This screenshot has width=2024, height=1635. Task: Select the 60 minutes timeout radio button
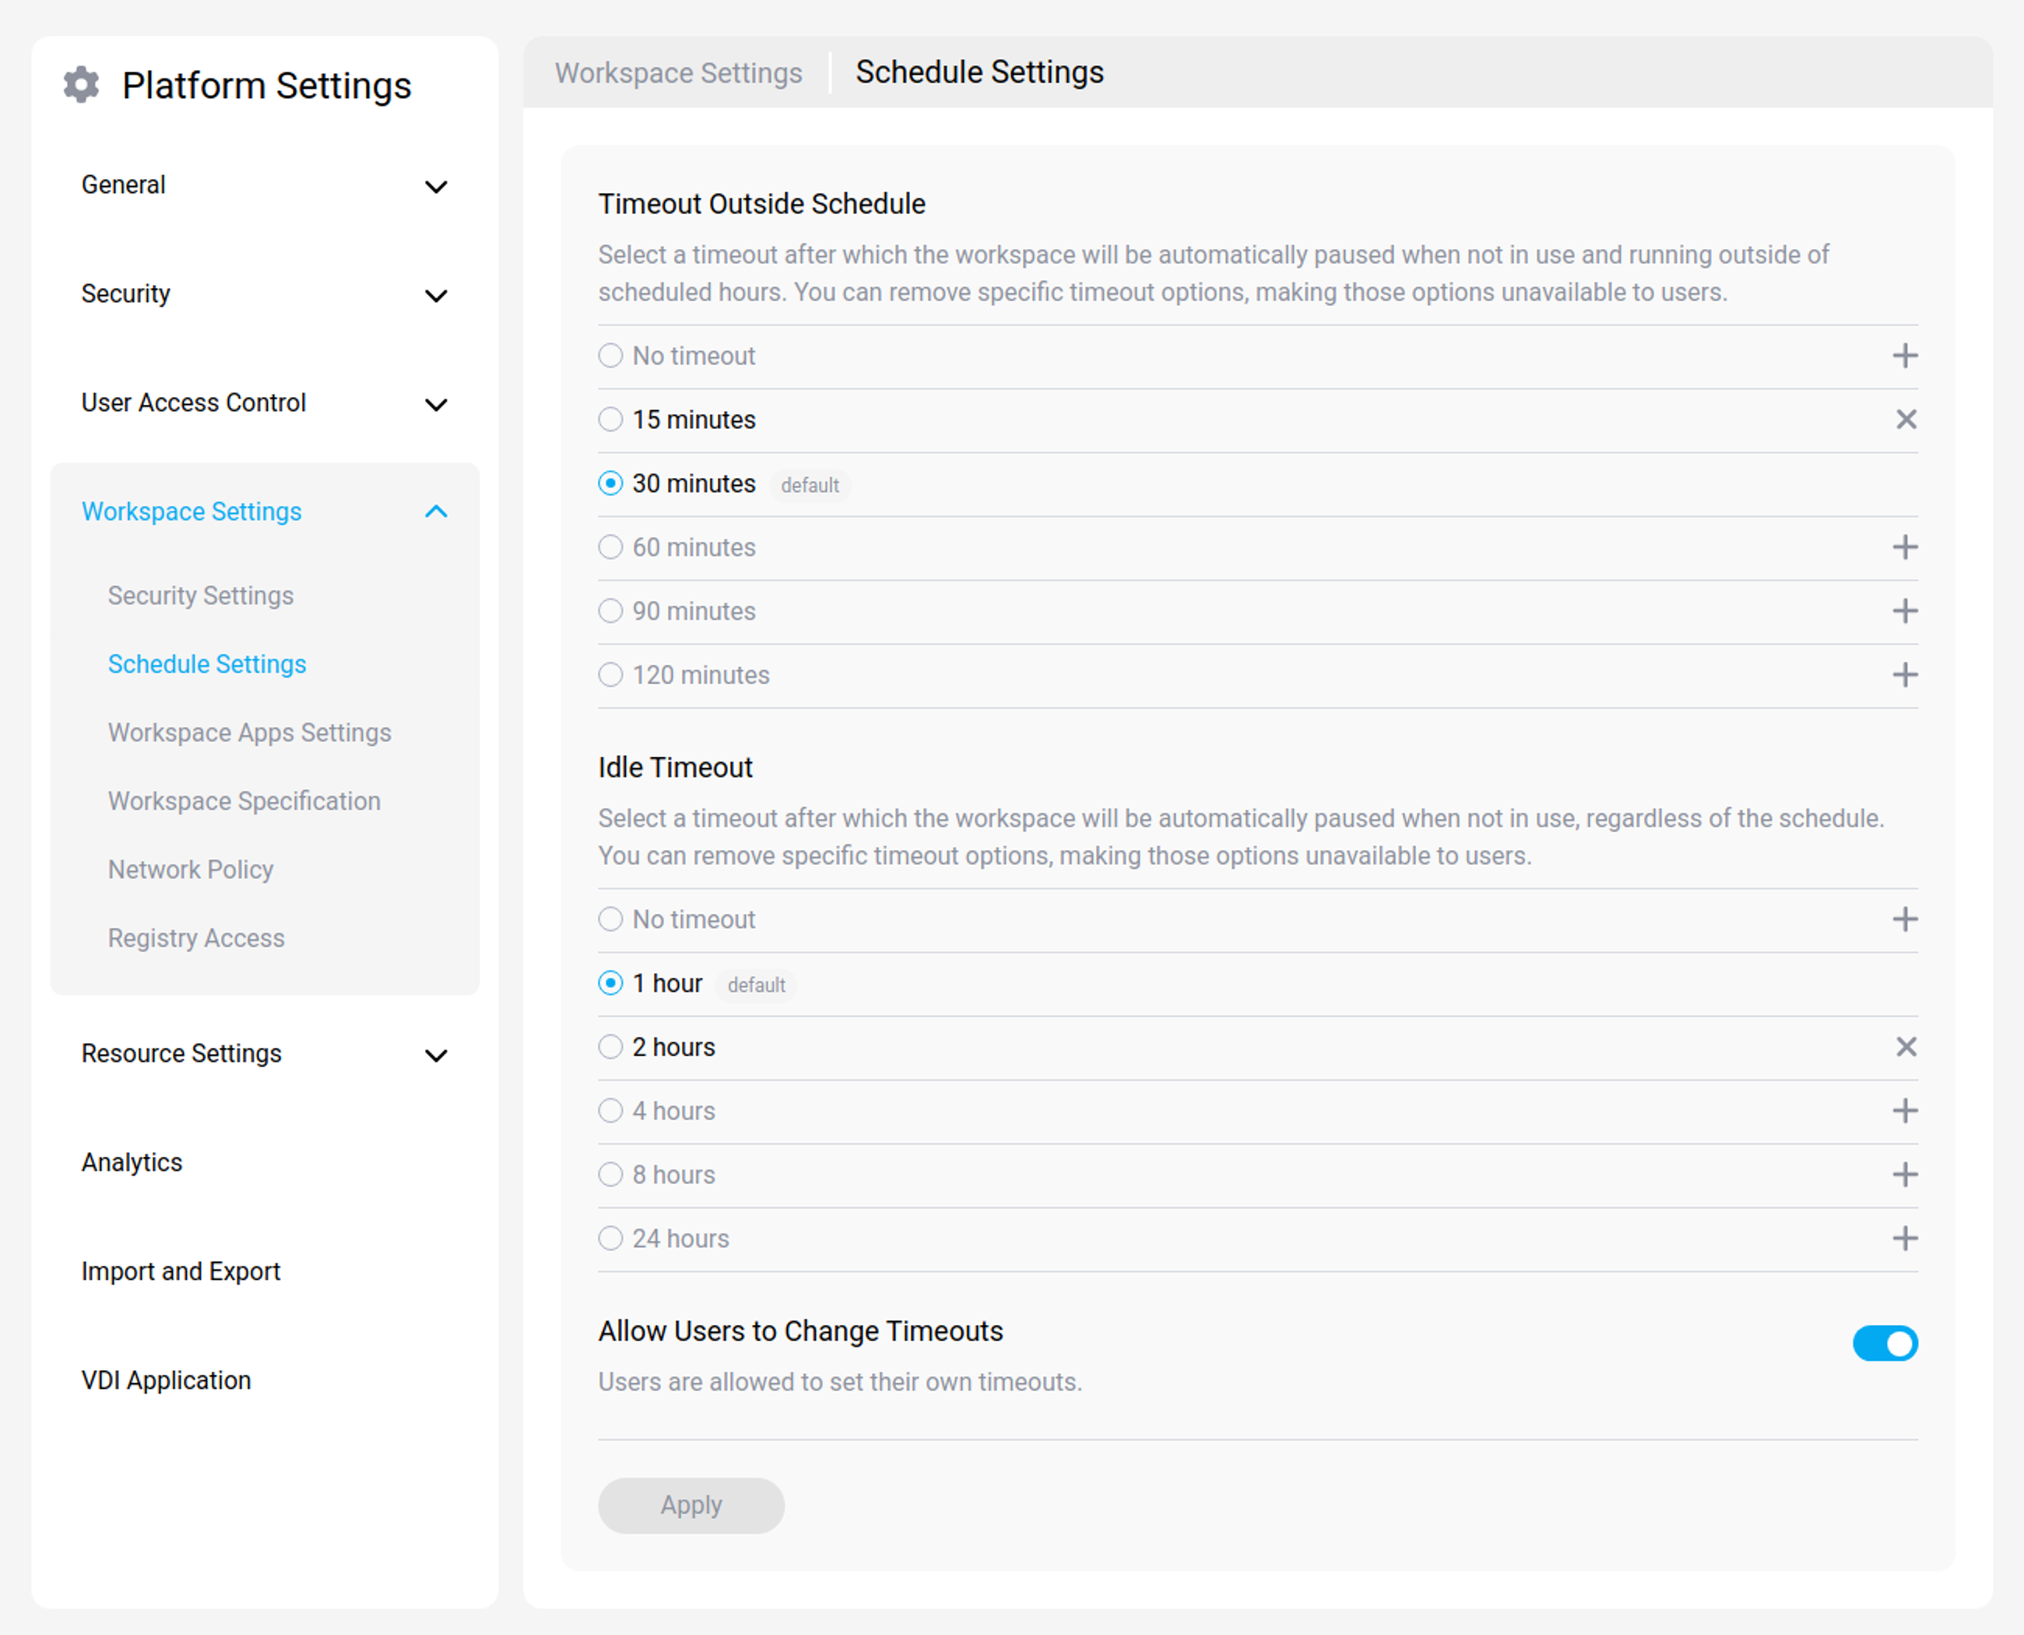coord(609,546)
